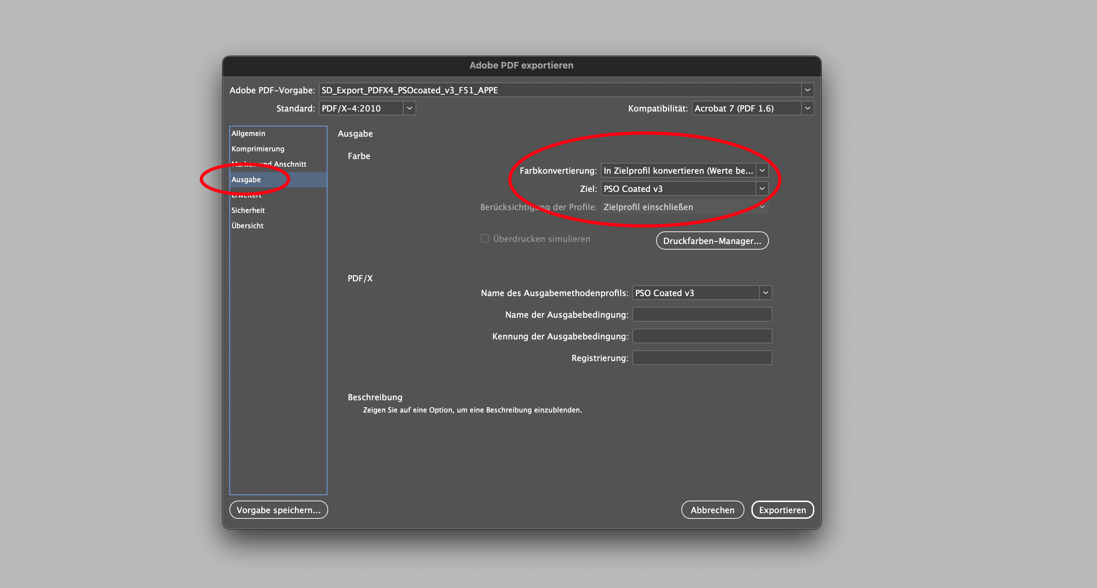Expand the Ziel PSO Coated v3 dropdown
The height and width of the screenshot is (588, 1097).
pyautogui.click(x=762, y=188)
